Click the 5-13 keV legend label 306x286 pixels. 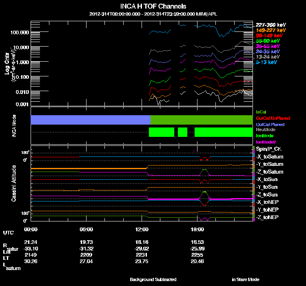pos(266,62)
